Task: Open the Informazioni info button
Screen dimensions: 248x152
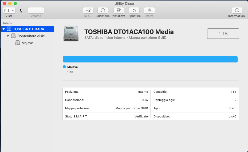Action: coord(237,10)
